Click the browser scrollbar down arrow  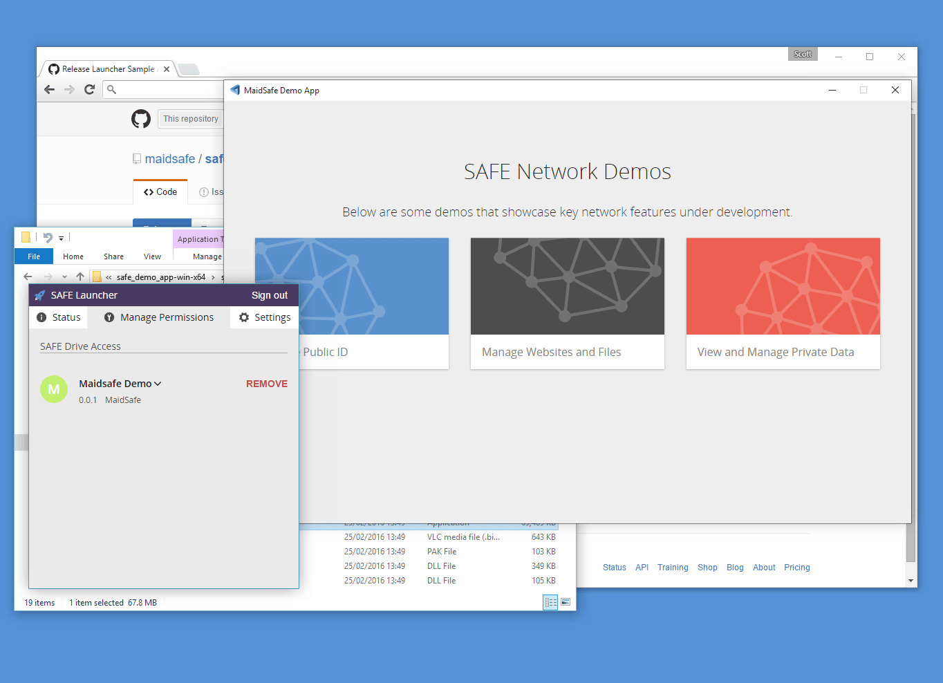(x=911, y=581)
